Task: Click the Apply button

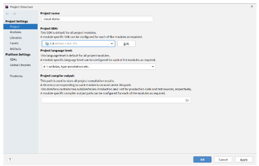Action: [x=244, y=160]
